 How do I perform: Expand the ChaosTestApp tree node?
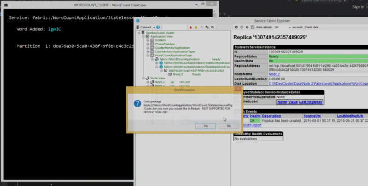coord(148,44)
